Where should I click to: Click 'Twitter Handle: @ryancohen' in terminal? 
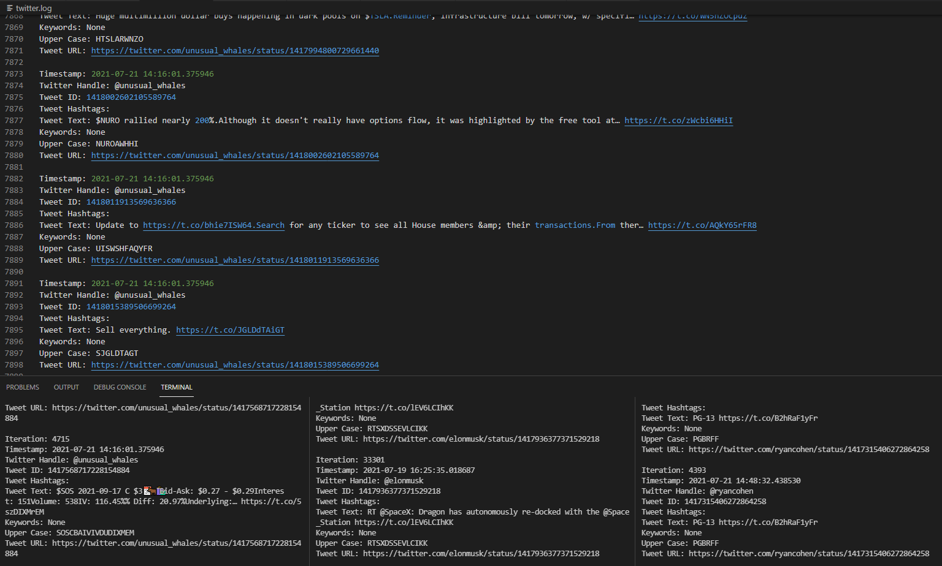697,491
